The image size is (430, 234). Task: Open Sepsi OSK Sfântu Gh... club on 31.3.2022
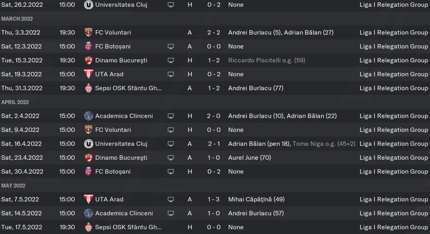[128, 88]
